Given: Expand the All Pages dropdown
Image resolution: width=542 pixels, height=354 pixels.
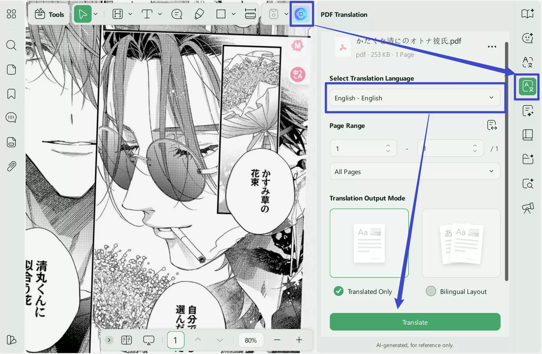Looking at the screenshot, I should [x=415, y=171].
